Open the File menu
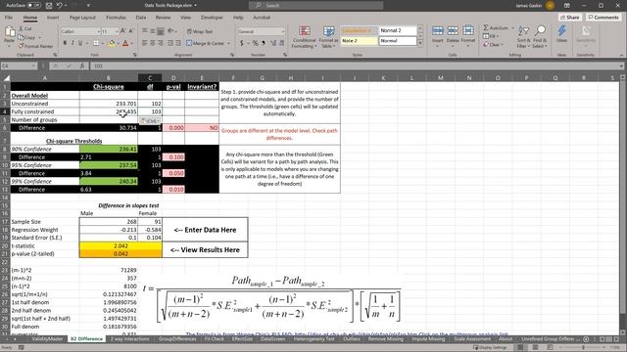 click(9, 18)
